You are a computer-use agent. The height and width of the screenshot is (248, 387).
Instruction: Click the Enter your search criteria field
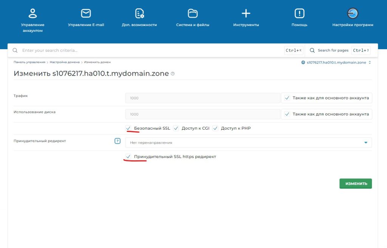(x=151, y=50)
